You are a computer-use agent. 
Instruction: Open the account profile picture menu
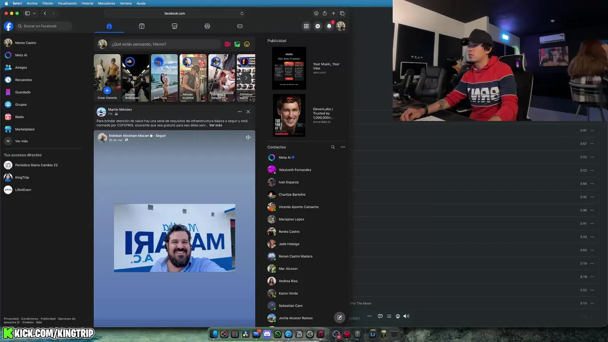click(x=341, y=26)
